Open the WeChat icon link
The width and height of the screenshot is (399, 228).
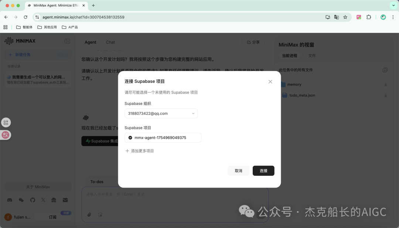[21, 200]
